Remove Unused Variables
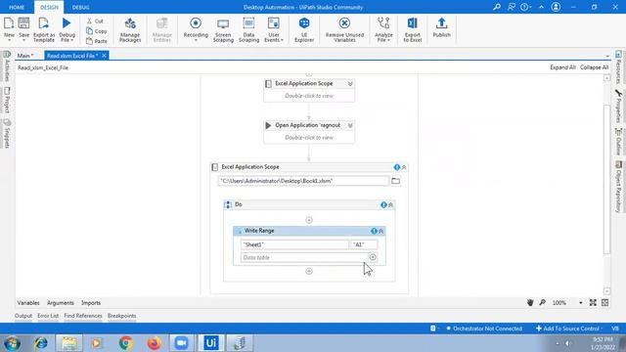Image resolution: width=626 pixels, height=352 pixels. [344, 29]
